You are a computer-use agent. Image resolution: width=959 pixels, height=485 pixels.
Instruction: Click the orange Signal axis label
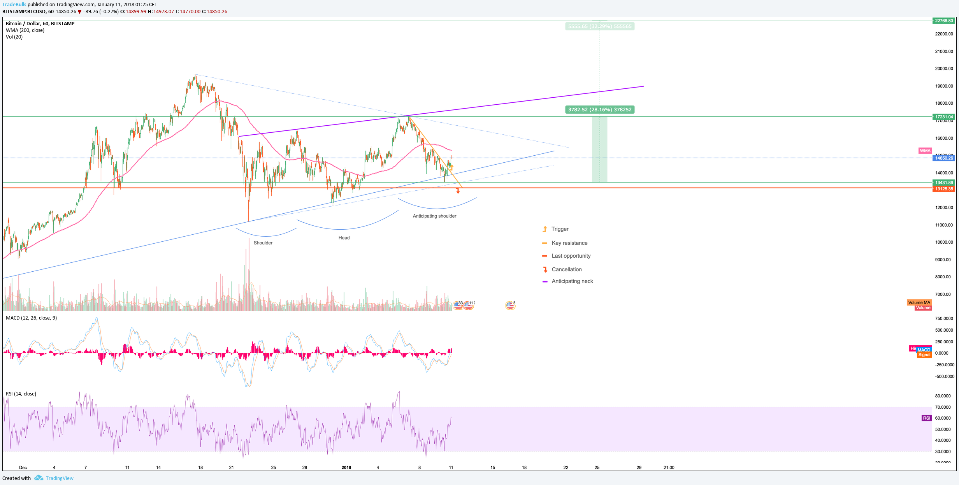click(x=924, y=355)
